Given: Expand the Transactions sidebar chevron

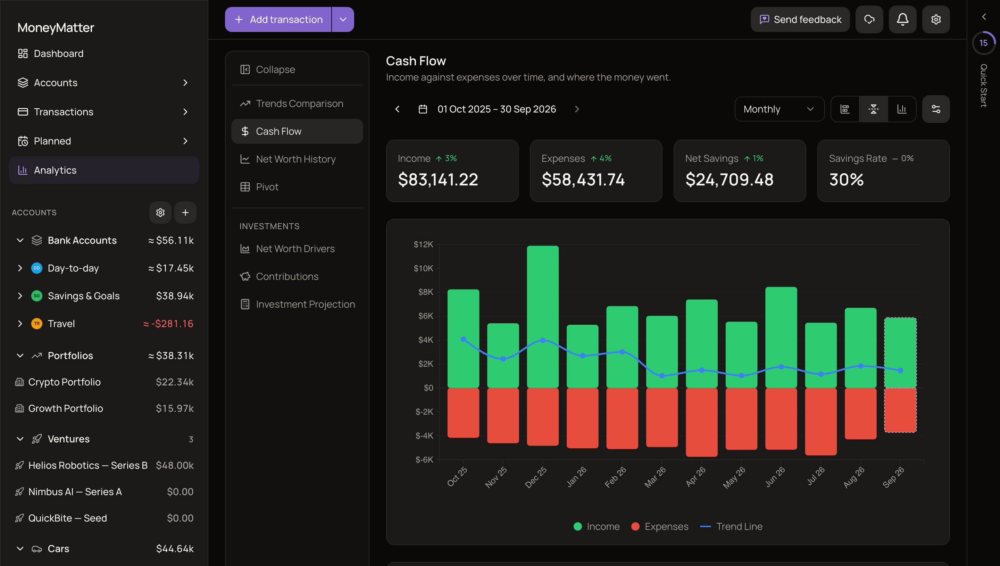Looking at the screenshot, I should pyautogui.click(x=185, y=111).
